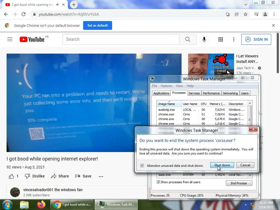The width and height of the screenshot is (280, 210).
Task: Switch to the Services tab
Action: tap(194, 93)
